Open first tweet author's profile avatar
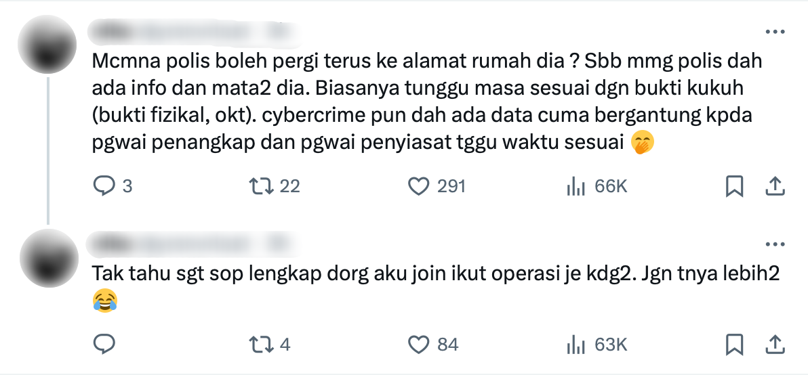Screen dimensions: 808x375 point(47,45)
